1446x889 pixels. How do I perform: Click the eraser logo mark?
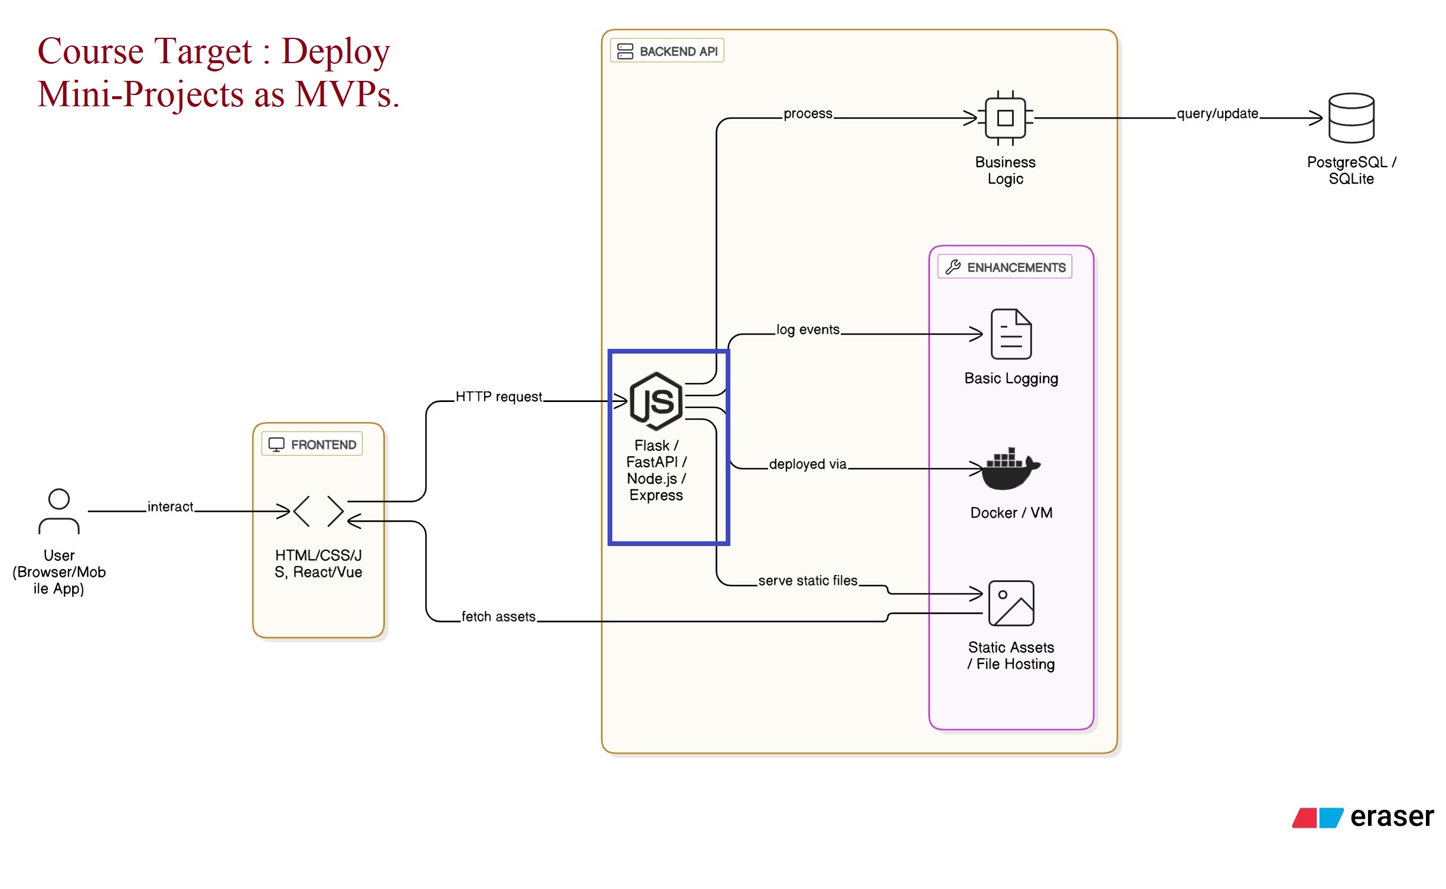click(x=1317, y=818)
